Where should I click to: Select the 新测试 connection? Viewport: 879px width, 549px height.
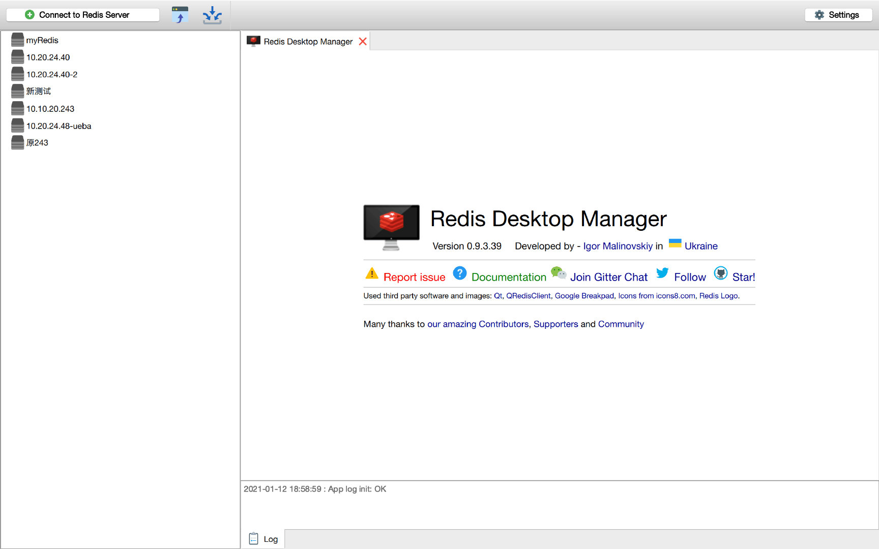coord(39,91)
